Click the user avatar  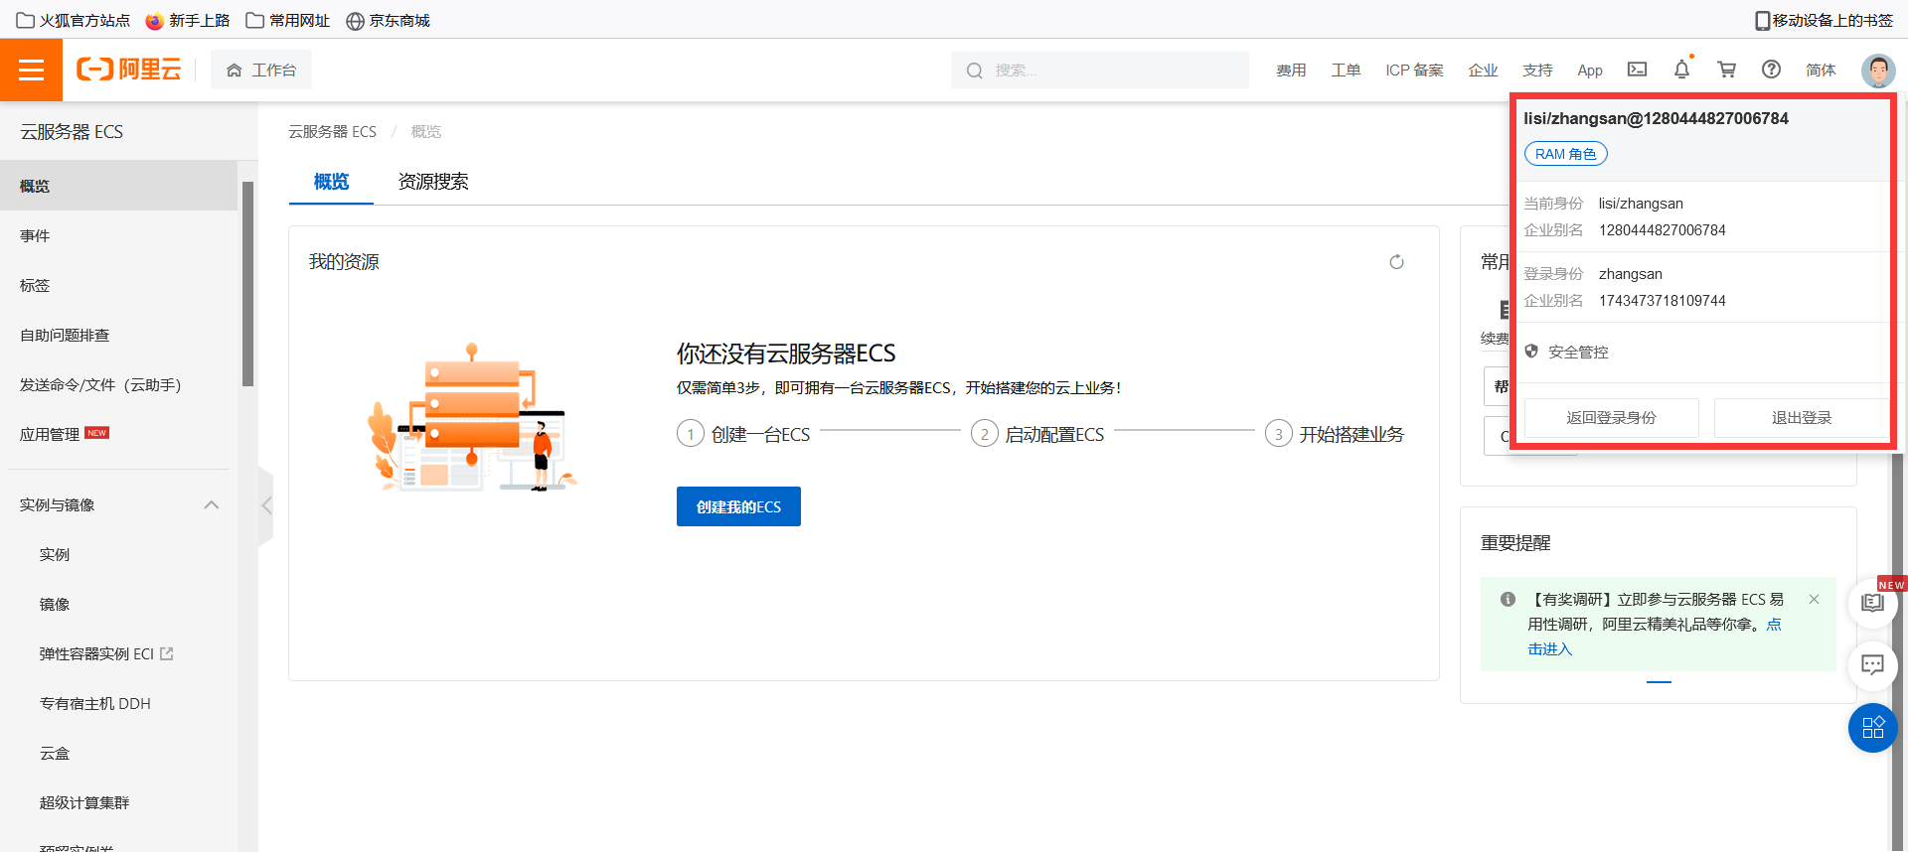pyautogui.click(x=1878, y=70)
